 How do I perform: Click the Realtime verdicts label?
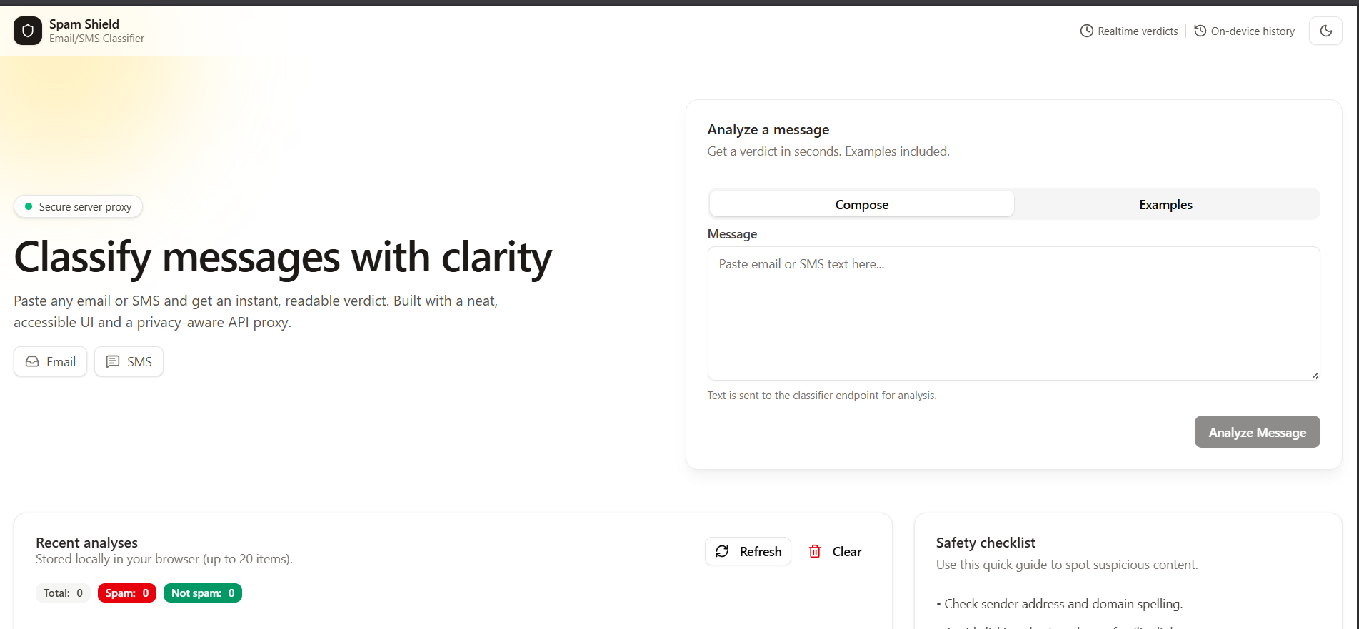pyautogui.click(x=1138, y=31)
